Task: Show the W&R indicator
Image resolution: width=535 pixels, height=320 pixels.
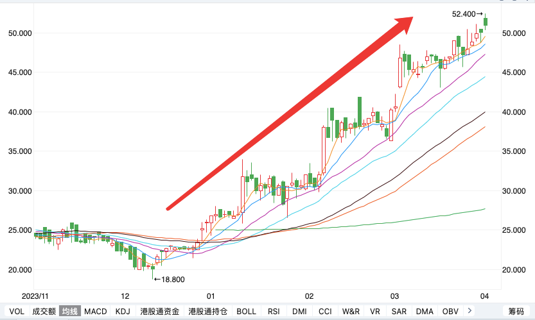Action: coord(351,312)
